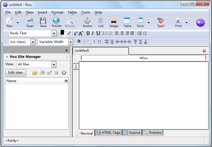Image resolution: width=212 pixels, height=147 pixels.
Task: Click the Edit sites button
Action: [15, 73]
